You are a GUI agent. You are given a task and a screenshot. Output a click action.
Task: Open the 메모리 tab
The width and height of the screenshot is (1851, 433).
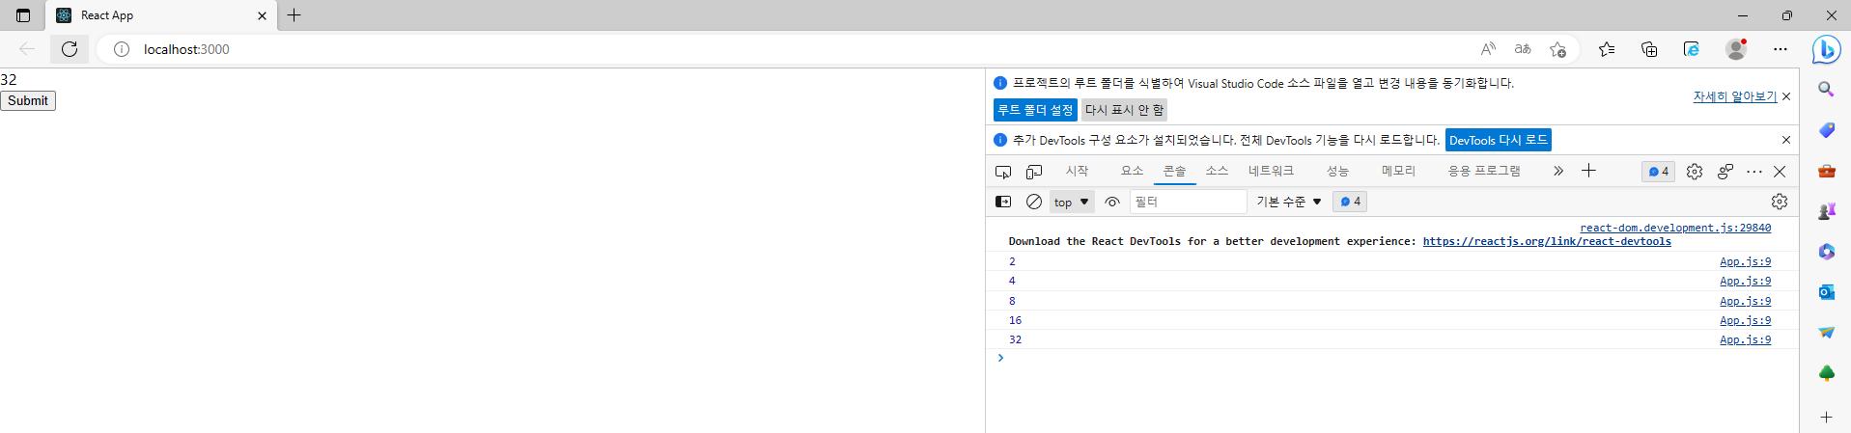(x=1398, y=171)
